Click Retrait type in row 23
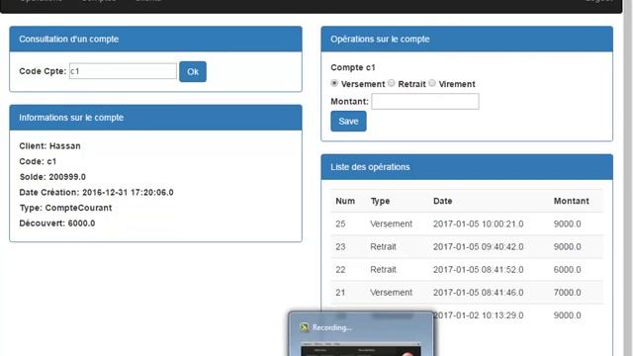This screenshot has height=356, width=633. pos(383,246)
